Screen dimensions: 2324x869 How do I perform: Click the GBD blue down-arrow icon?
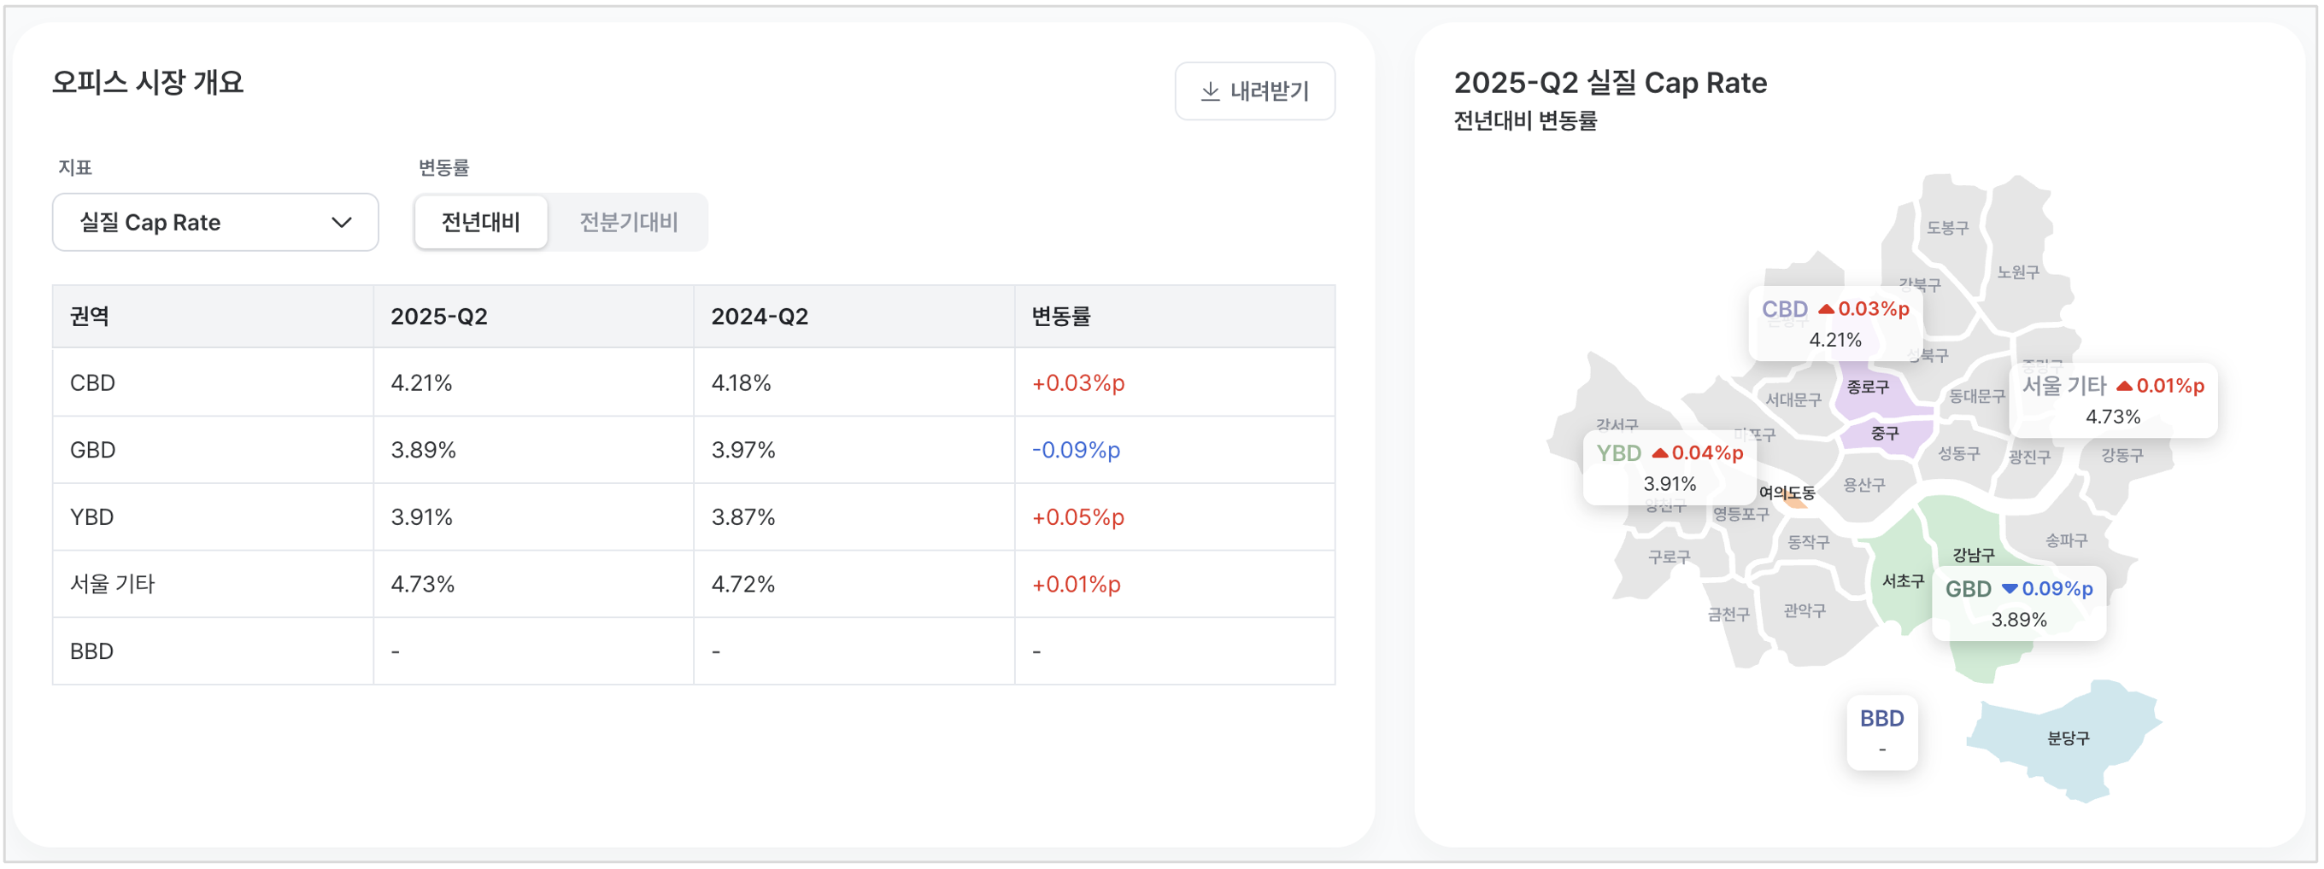2009,589
